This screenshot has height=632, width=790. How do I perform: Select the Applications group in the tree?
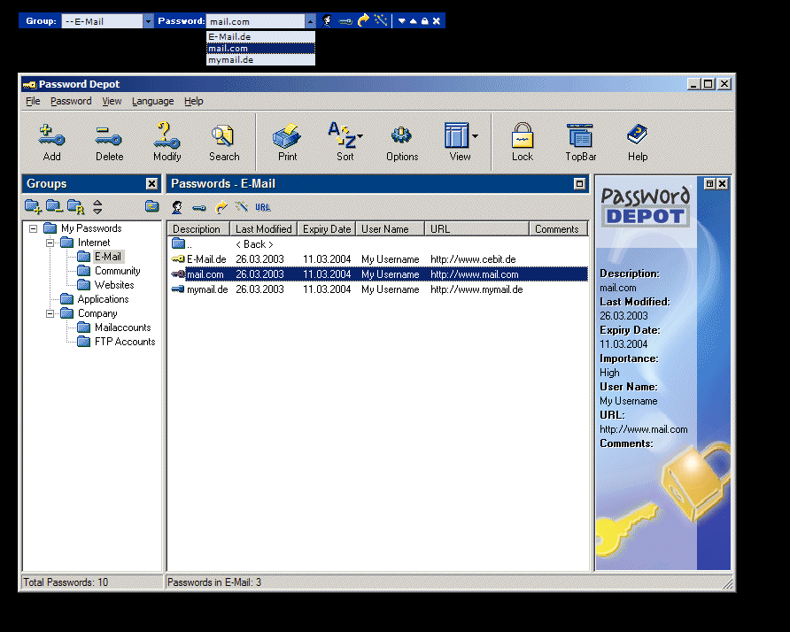[x=104, y=299]
